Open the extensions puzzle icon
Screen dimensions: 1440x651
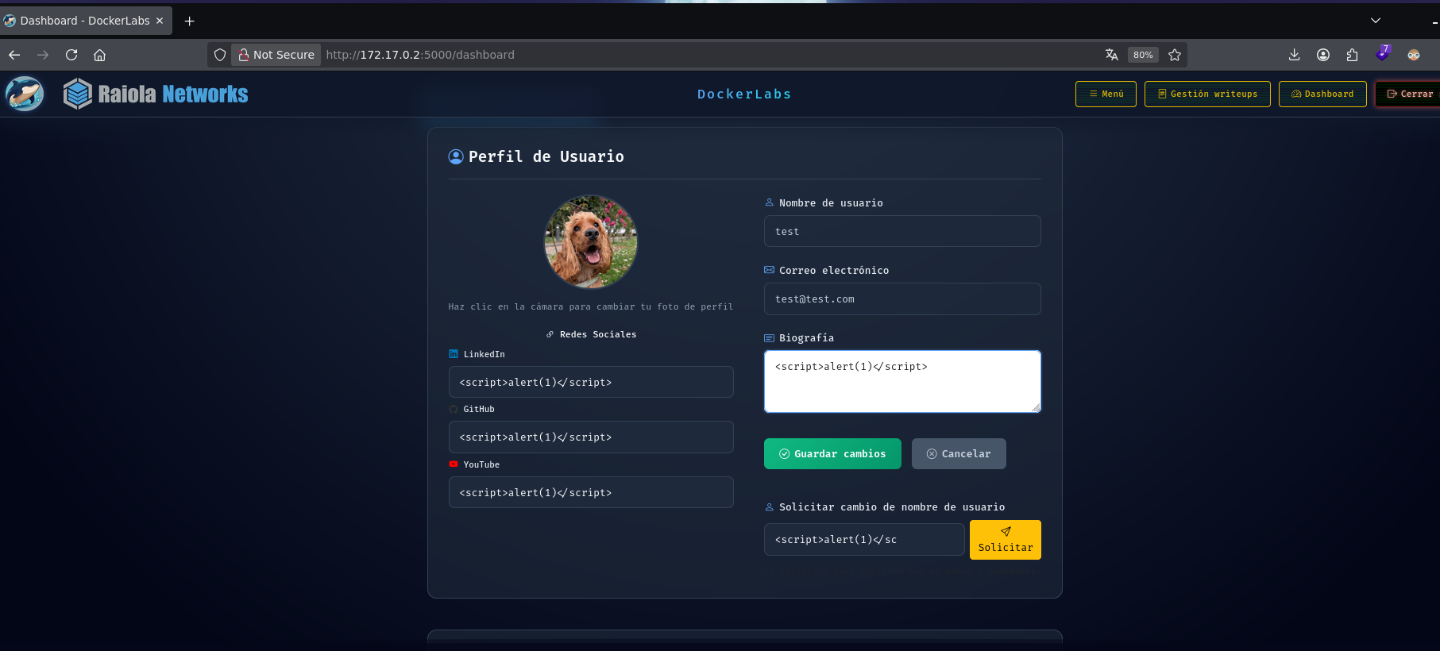tap(1353, 55)
